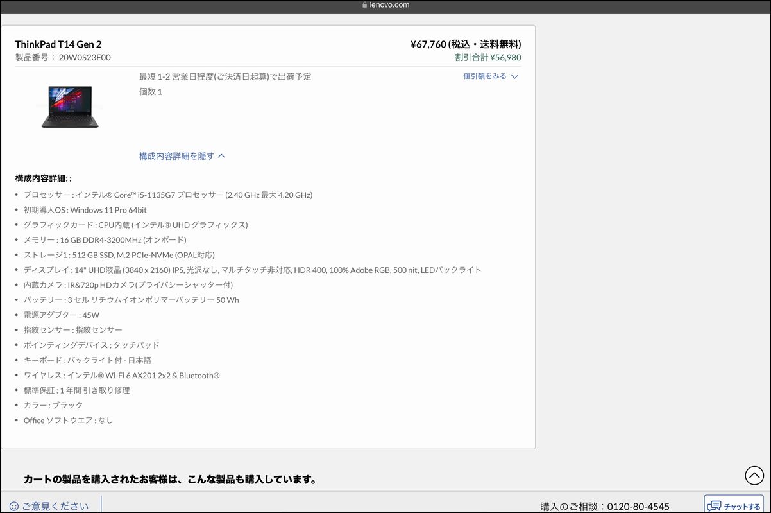The width and height of the screenshot is (771, 513).
Task: Expand the 値引額をみる discount details
Action: pos(491,76)
